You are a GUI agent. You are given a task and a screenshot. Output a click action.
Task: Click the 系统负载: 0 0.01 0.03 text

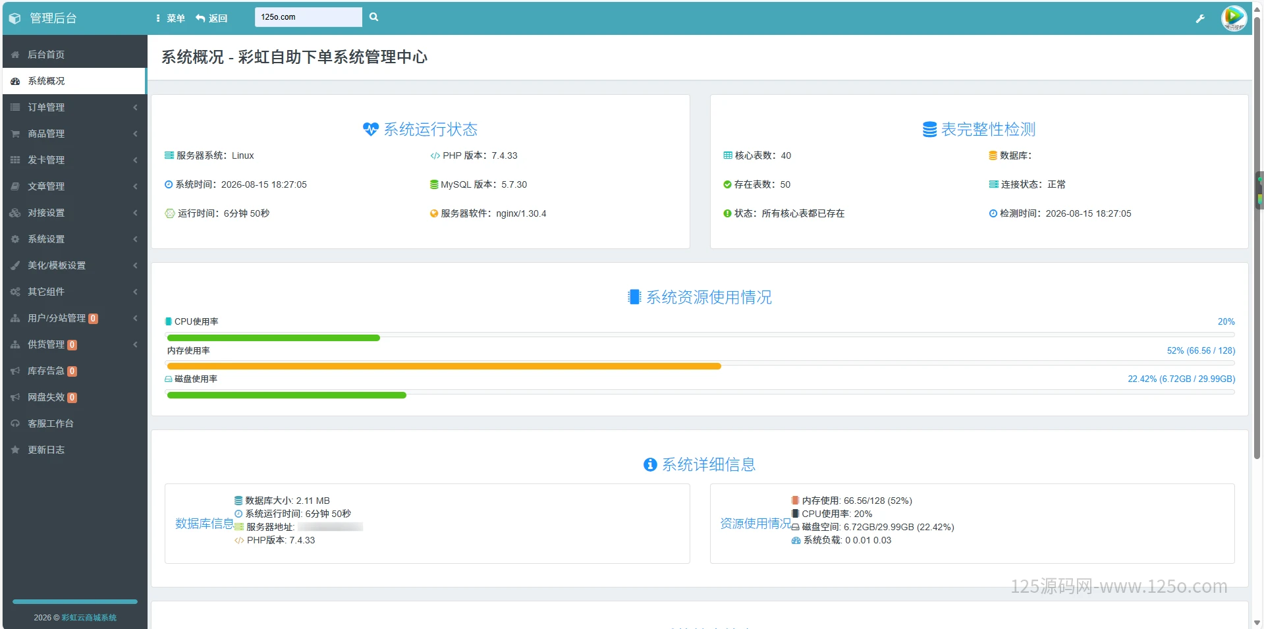pos(847,540)
